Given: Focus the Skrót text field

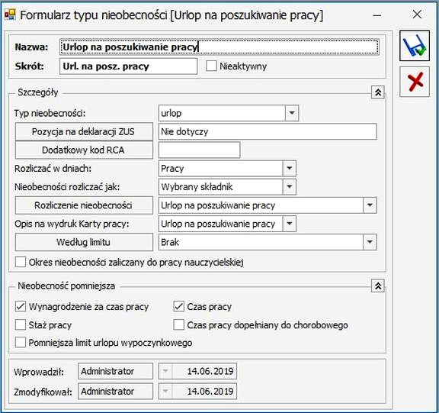Looking at the screenshot, I should [129, 66].
